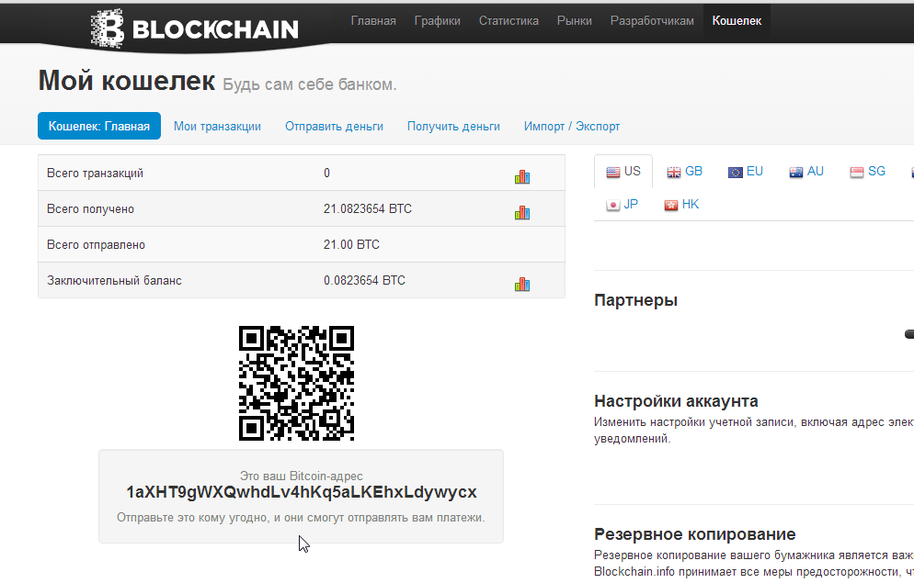This screenshot has width=914, height=583.
Task: Click the 21.0823654 BTC received value
Action: point(367,209)
